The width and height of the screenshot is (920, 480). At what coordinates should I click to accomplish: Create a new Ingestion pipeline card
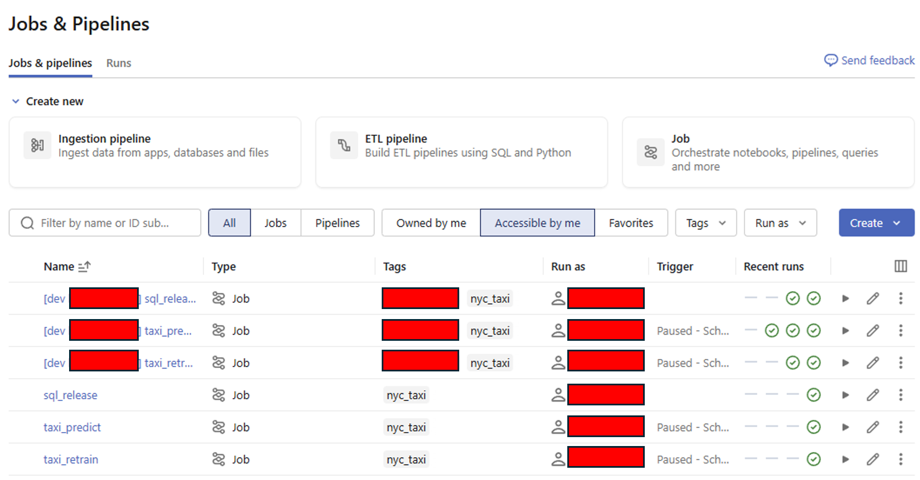[155, 152]
